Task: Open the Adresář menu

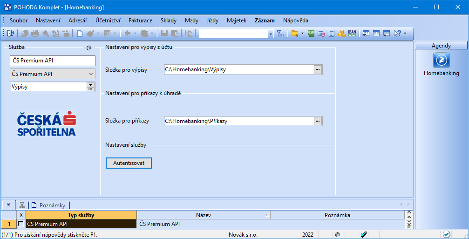Action: point(78,20)
